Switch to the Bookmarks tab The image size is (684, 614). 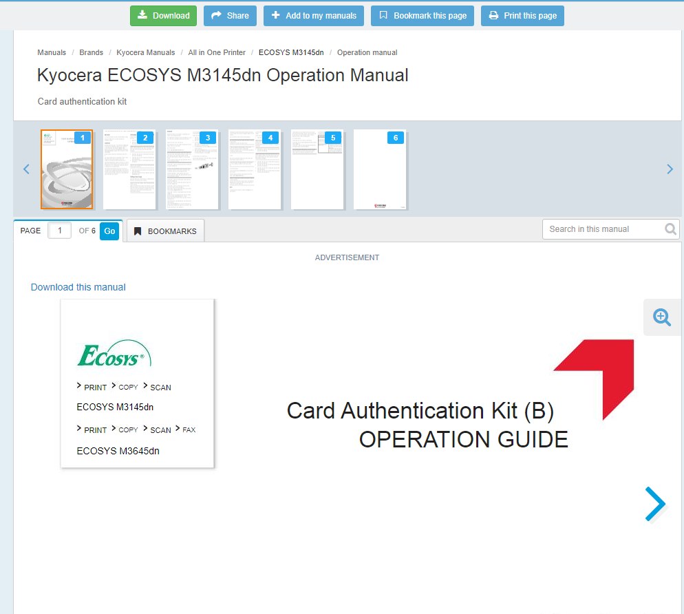165,231
